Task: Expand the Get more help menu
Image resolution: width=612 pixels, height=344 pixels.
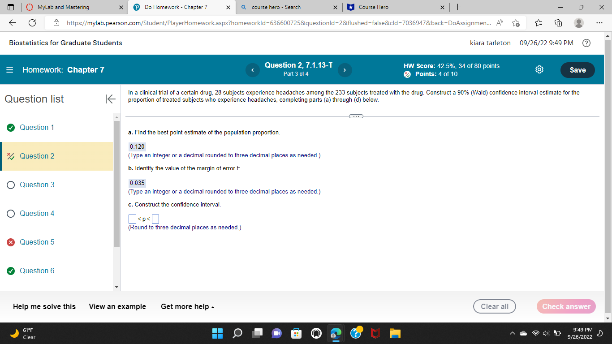Action: 188,307
